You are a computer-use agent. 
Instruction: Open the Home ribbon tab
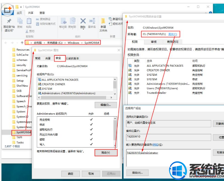[x=19, y=13]
